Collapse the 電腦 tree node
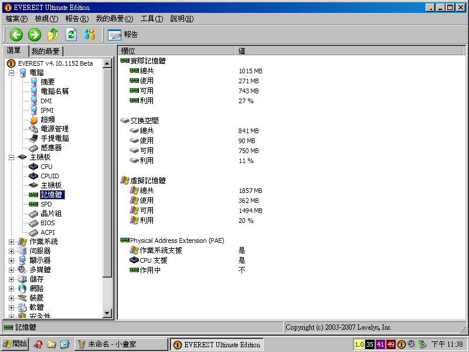Viewport: 469px width, 352px height. 11,73
